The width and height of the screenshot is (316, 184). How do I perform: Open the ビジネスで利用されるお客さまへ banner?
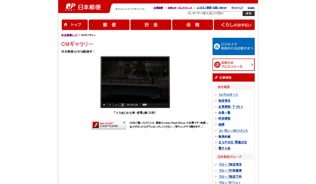tap(233, 46)
